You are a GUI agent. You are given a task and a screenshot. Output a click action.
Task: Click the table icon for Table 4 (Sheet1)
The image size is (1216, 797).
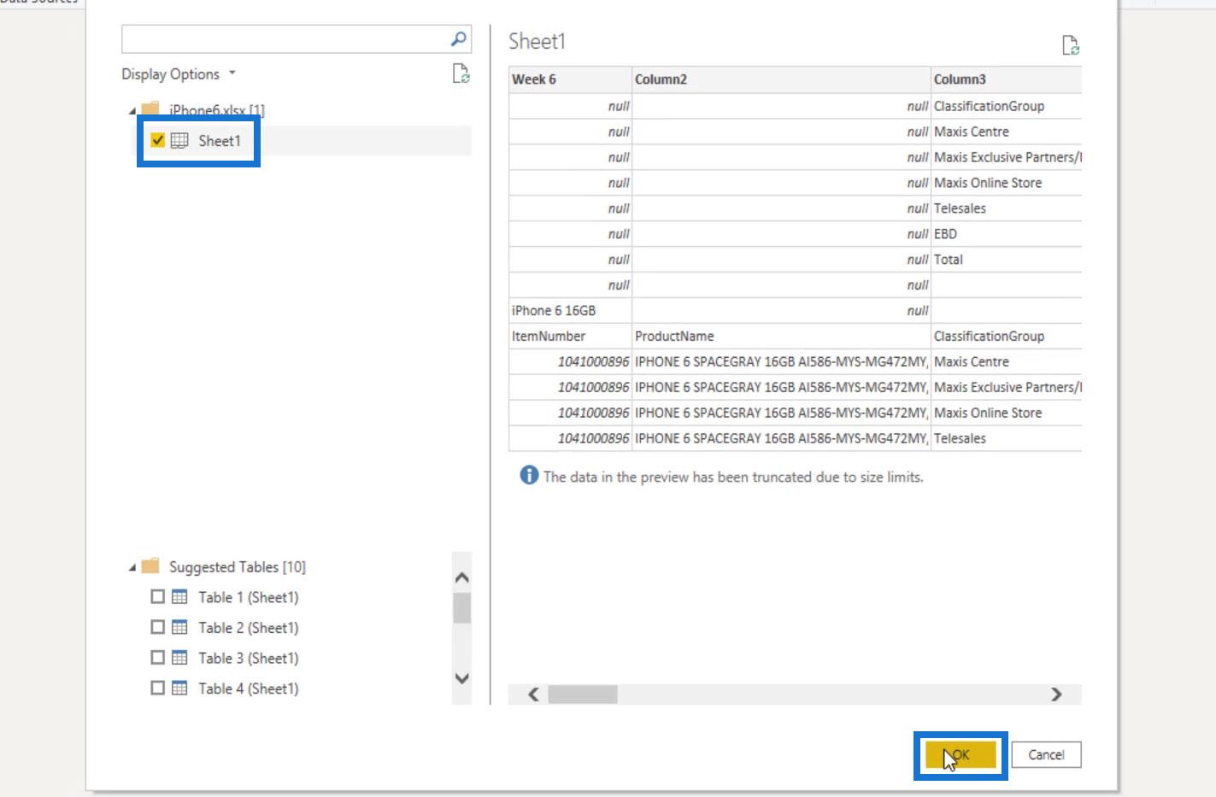tap(179, 689)
